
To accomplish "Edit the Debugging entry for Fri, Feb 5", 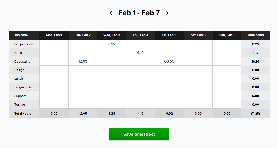I will click(169, 61).
